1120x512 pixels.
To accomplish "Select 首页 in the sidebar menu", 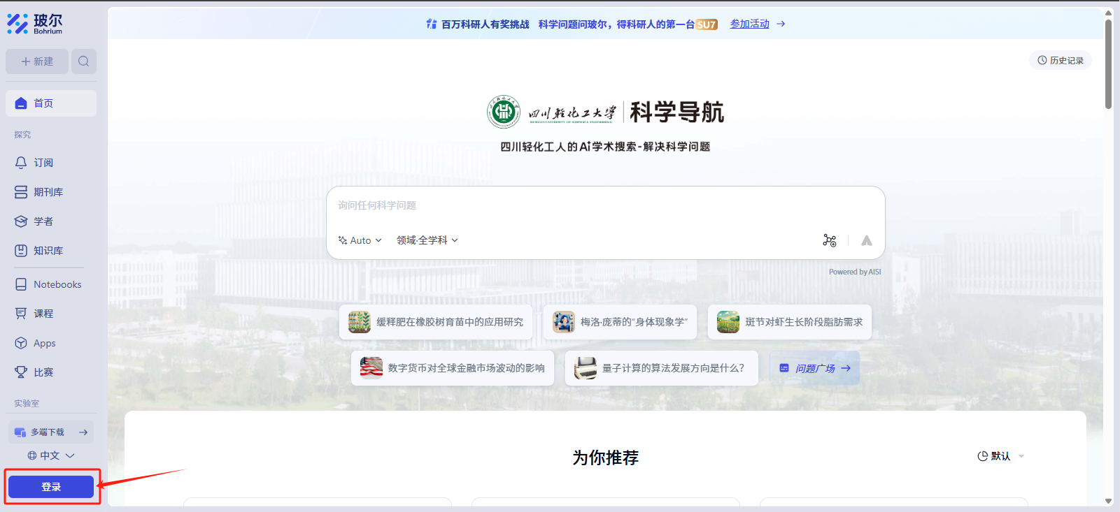I will pyautogui.click(x=50, y=103).
